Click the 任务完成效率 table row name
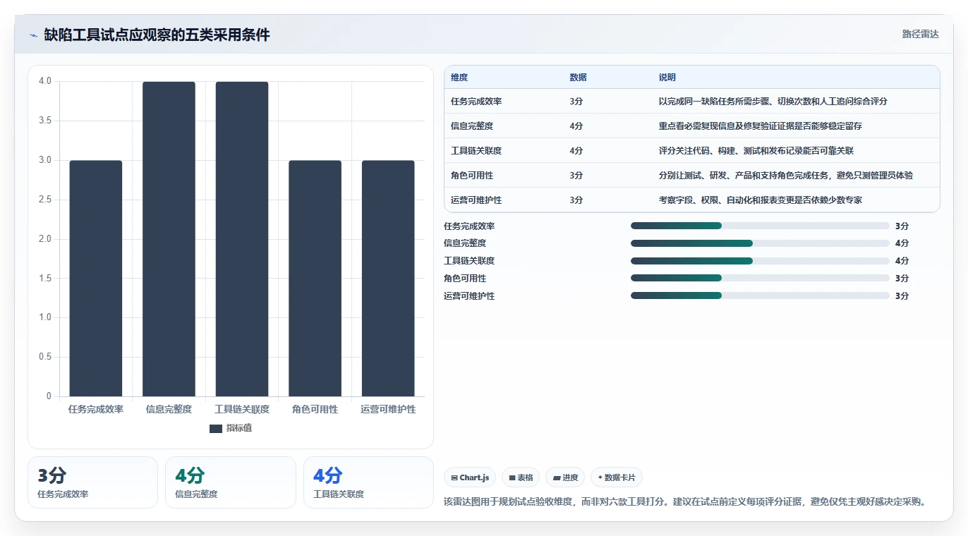The width and height of the screenshot is (968, 536). click(476, 102)
